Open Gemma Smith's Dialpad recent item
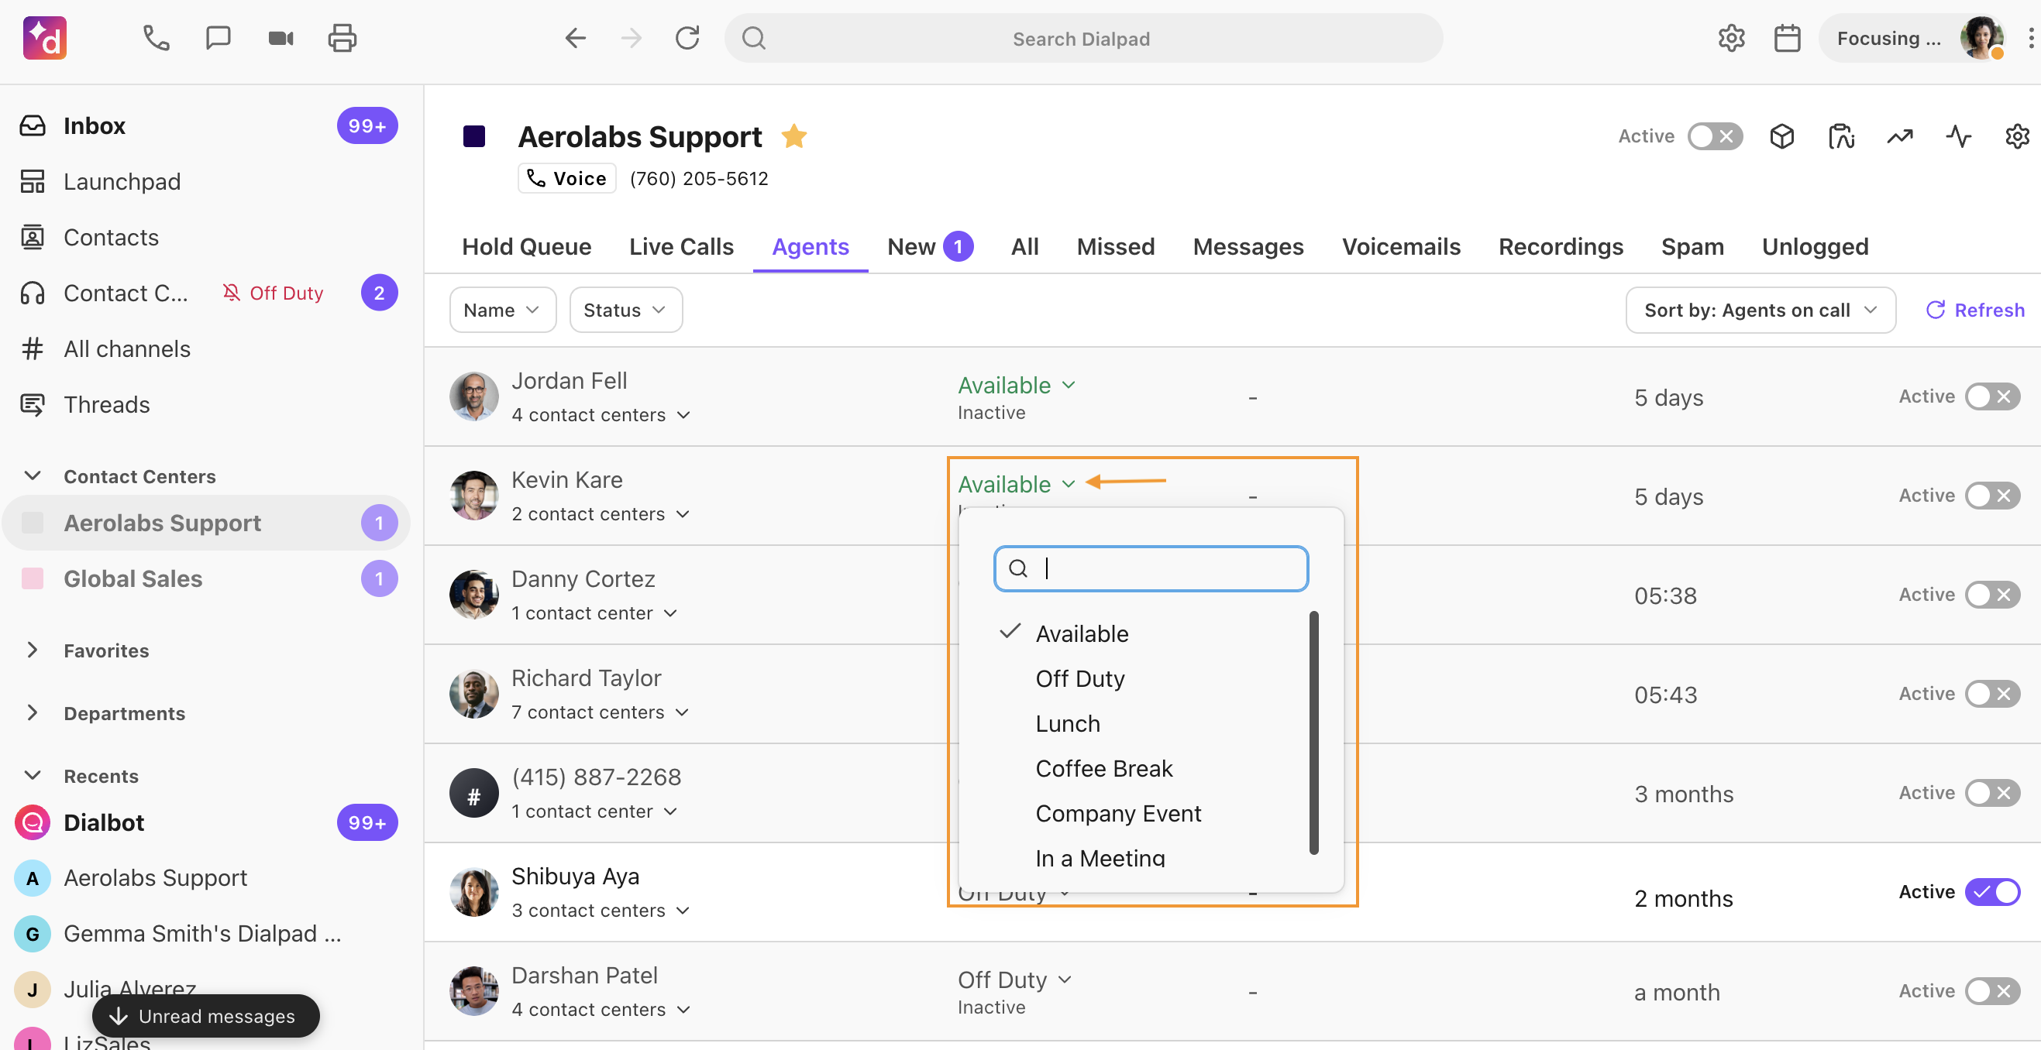Screen dimensions: 2041x1050 pyautogui.click(x=206, y=935)
